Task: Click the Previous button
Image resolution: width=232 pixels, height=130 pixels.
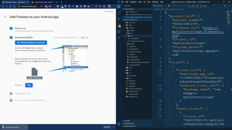Action: (18, 85)
